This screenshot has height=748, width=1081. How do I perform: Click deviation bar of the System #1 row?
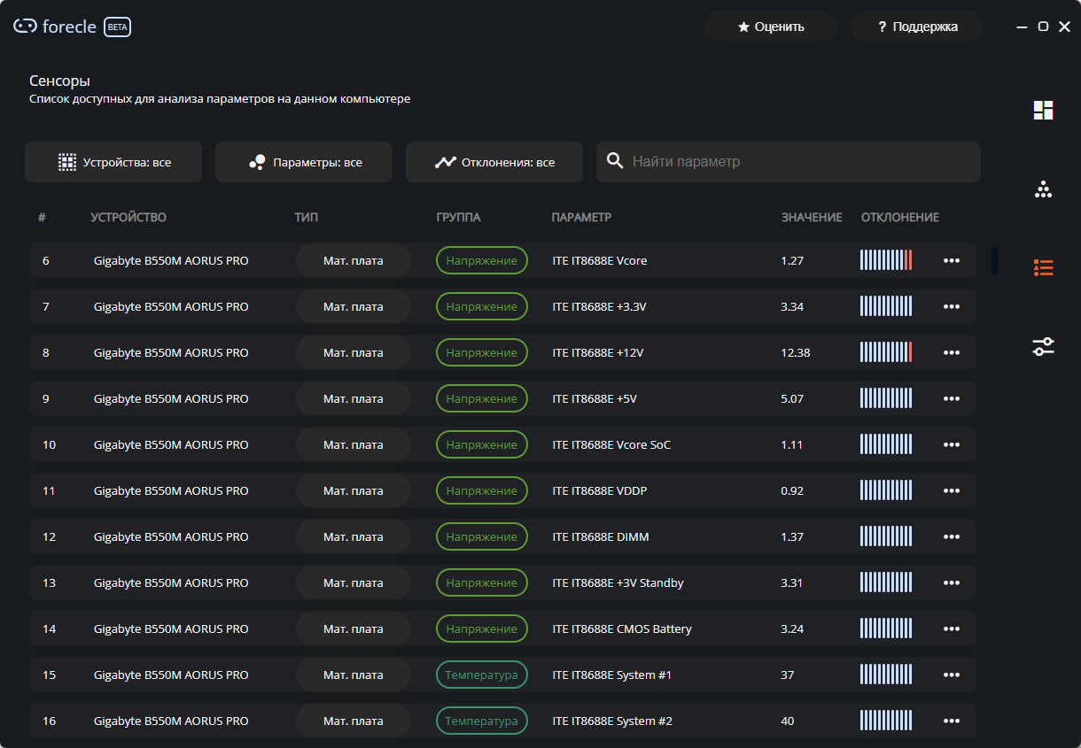886,675
